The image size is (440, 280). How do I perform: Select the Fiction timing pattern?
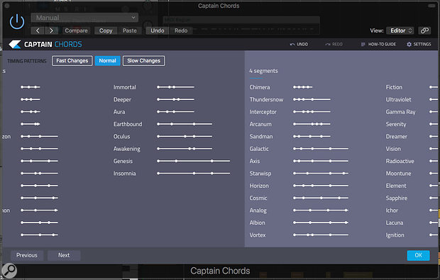click(394, 87)
